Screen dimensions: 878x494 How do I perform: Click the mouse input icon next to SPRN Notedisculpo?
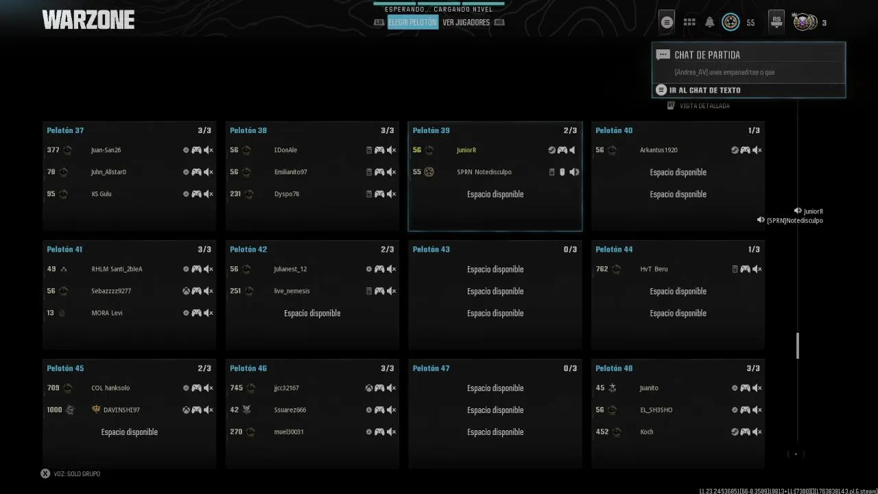562,172
